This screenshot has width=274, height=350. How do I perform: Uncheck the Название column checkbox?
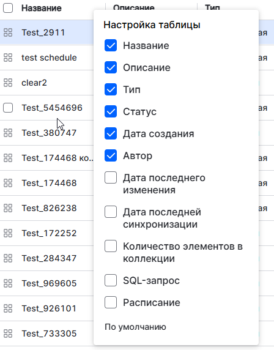click(111, 45)
